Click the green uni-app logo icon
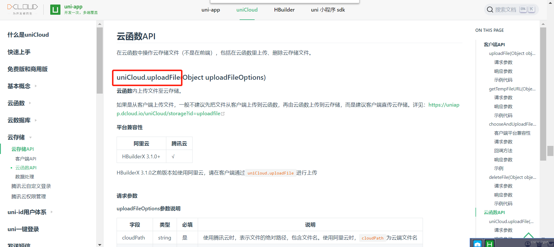The image size is (554, 247). click(55, 10)
